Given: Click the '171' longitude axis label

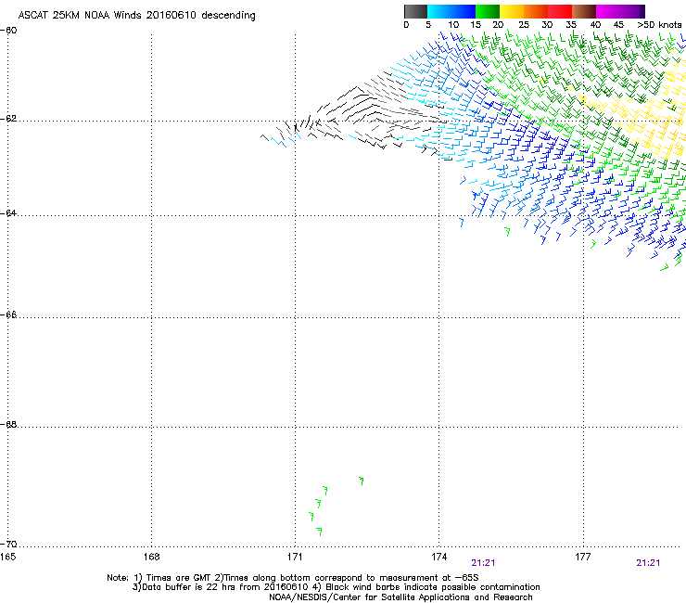Looking at the screenshot, I should [x=295, y=557].
